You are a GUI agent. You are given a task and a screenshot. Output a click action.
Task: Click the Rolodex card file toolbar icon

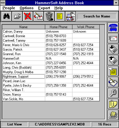[70, 16]
